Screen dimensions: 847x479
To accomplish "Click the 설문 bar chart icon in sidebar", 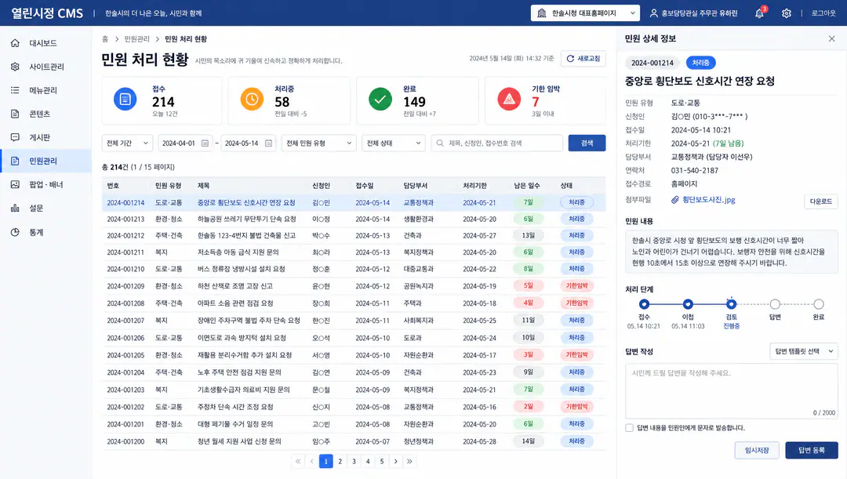I will point(15,208).
